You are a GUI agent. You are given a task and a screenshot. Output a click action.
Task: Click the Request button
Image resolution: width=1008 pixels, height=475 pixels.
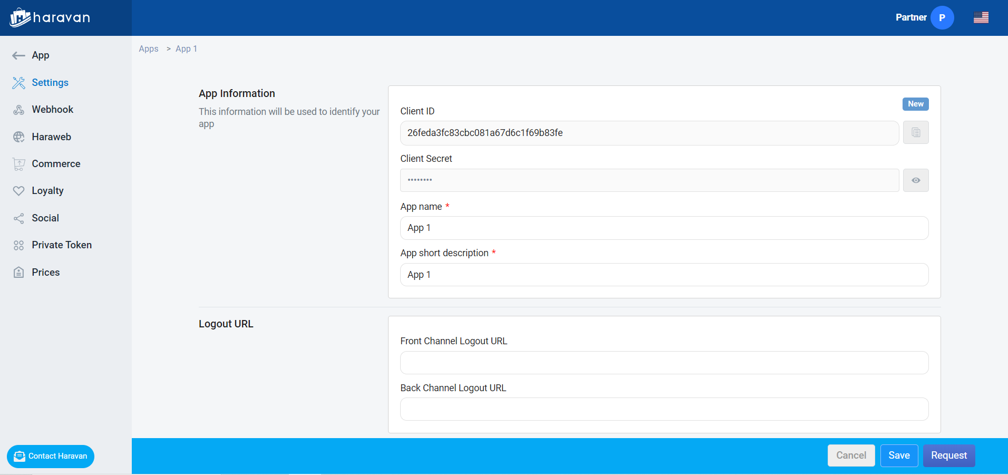coord(948,455)
